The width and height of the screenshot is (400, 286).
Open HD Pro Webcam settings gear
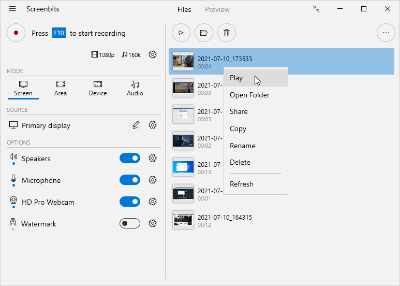tap(153, 202)
